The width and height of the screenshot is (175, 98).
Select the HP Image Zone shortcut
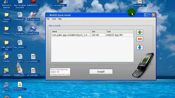33,16
